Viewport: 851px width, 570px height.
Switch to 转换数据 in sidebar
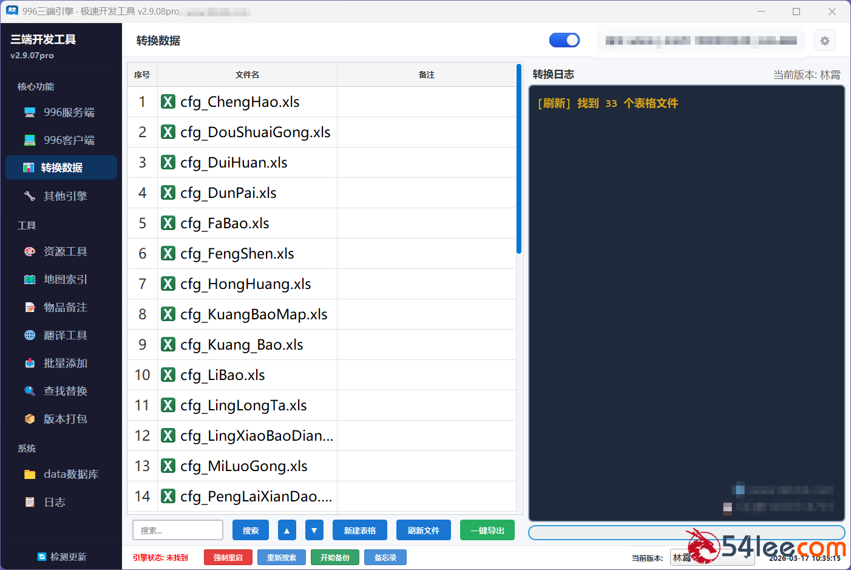[x=61, y=168]
